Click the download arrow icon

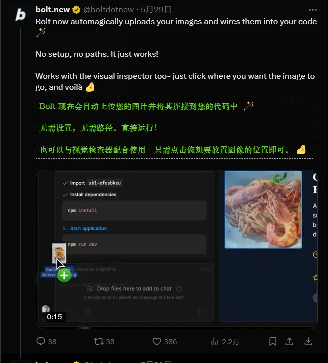(x=308, y=342)
